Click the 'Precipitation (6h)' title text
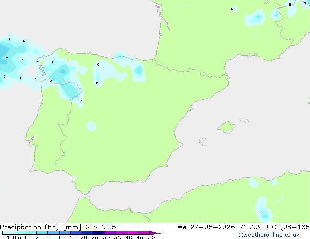Screen dimensions: 310x239 [x=29, y=227]
